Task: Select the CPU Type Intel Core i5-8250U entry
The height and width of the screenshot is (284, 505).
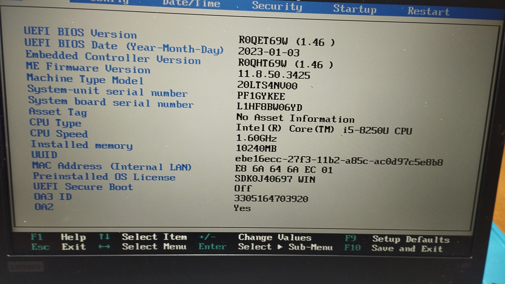Action: [x=324, y=129]
